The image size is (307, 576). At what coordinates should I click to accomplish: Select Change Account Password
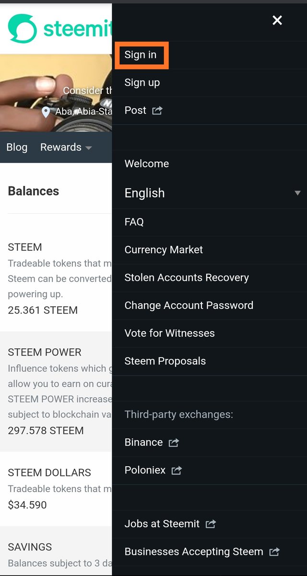point(189,305)
